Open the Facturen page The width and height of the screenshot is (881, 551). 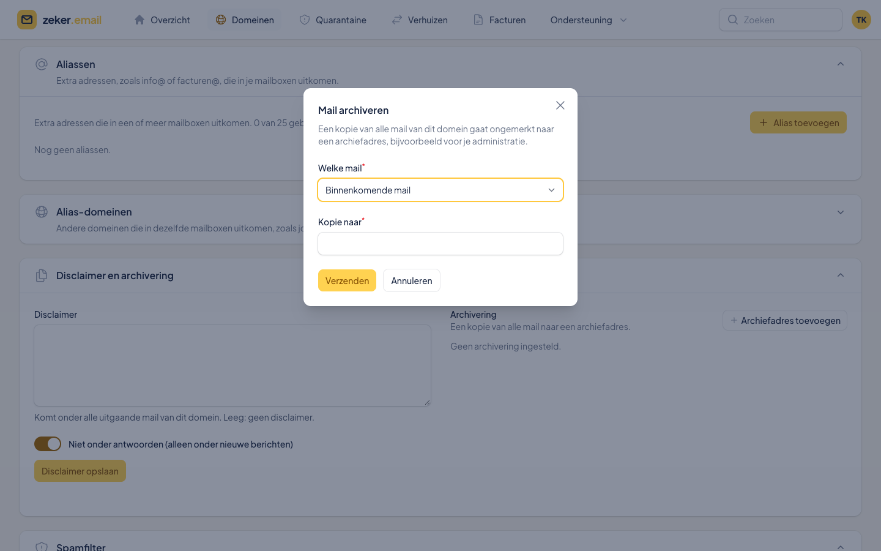(499, 20)
